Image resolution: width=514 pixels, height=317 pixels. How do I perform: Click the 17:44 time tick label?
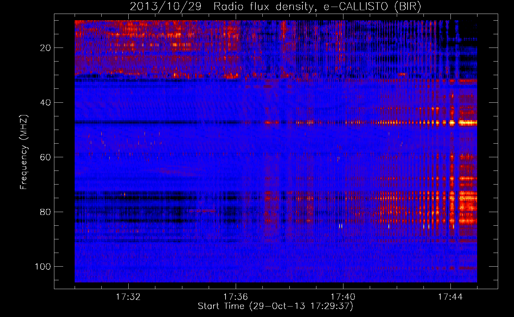pyautogui.click(x=450, y=297)
